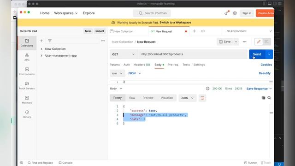Open the History sidebar panel
The height and width of the screenshot is (166, 295).
[27, 114]
